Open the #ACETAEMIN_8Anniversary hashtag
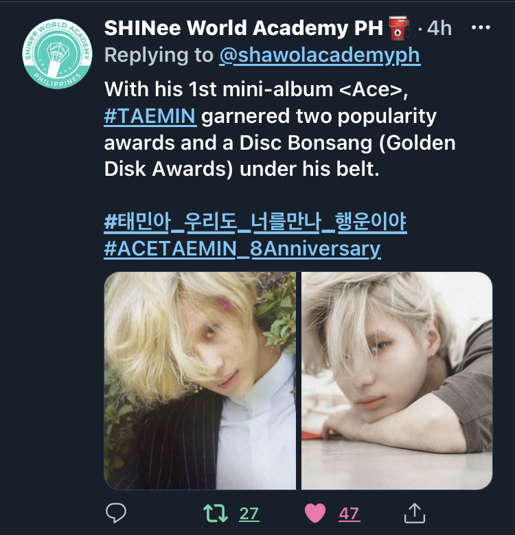This screenshot has width=515, height=535. coord(242,249)
